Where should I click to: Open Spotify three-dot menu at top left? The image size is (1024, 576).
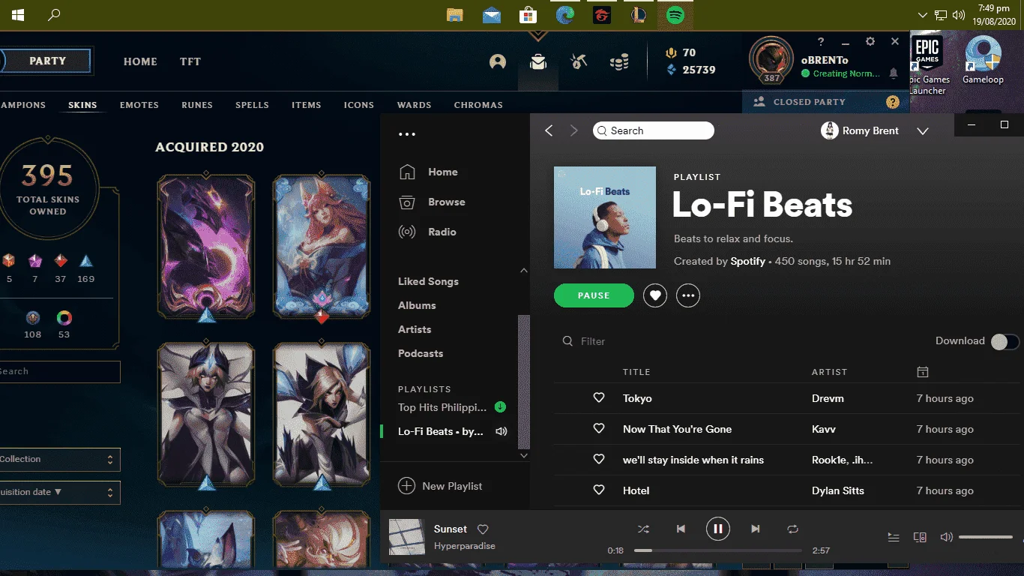click(406, 134)
